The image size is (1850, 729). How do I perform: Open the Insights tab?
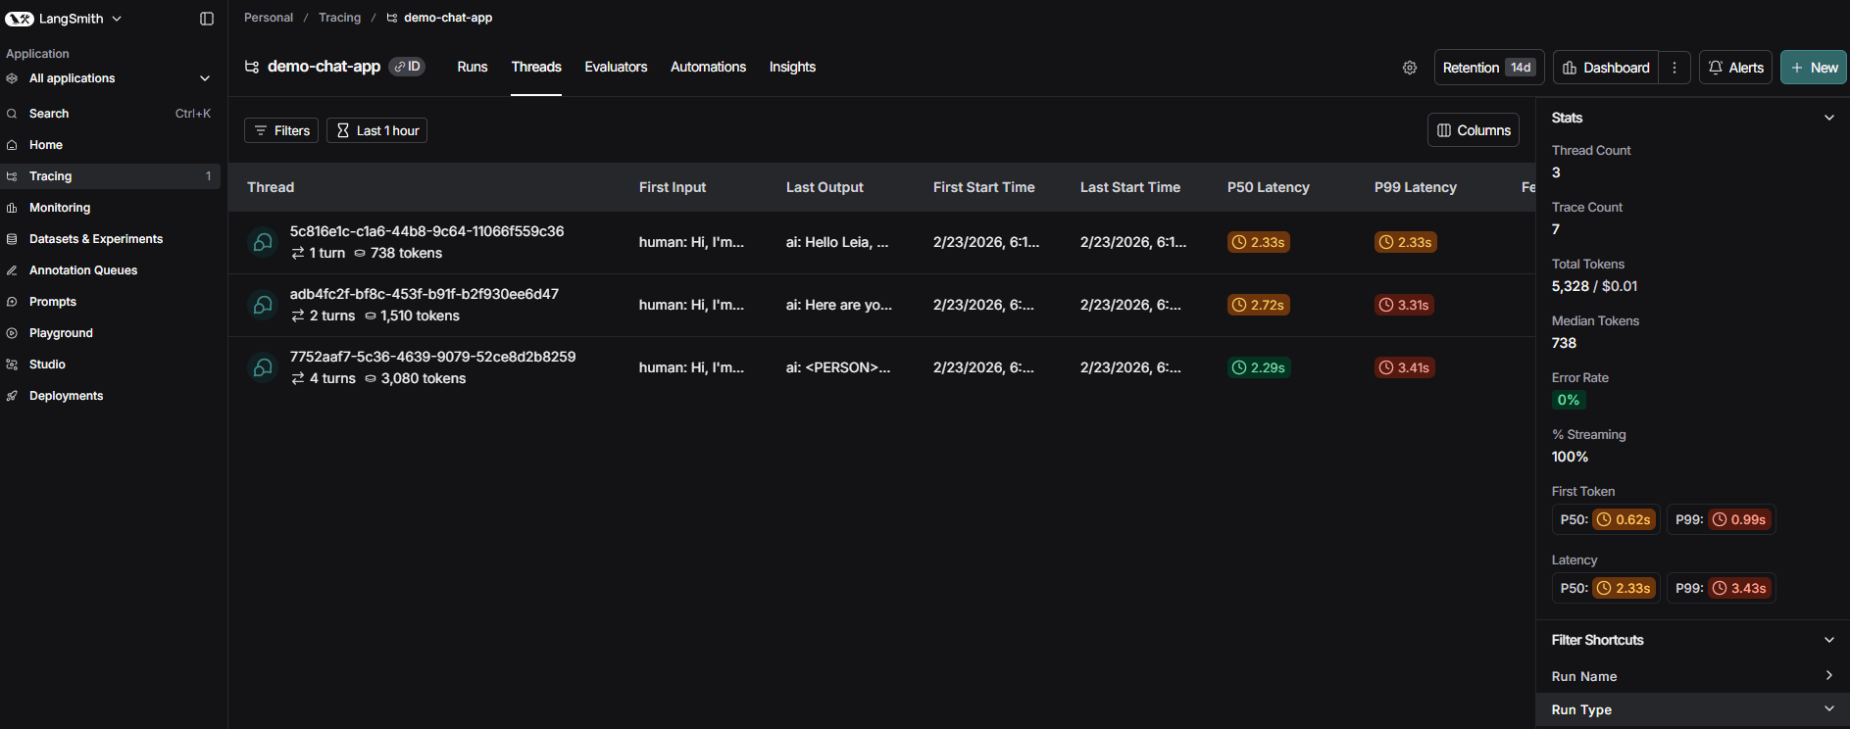[x=792, y=67]
